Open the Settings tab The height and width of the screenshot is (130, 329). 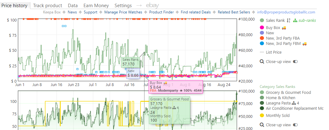(123, 6)
